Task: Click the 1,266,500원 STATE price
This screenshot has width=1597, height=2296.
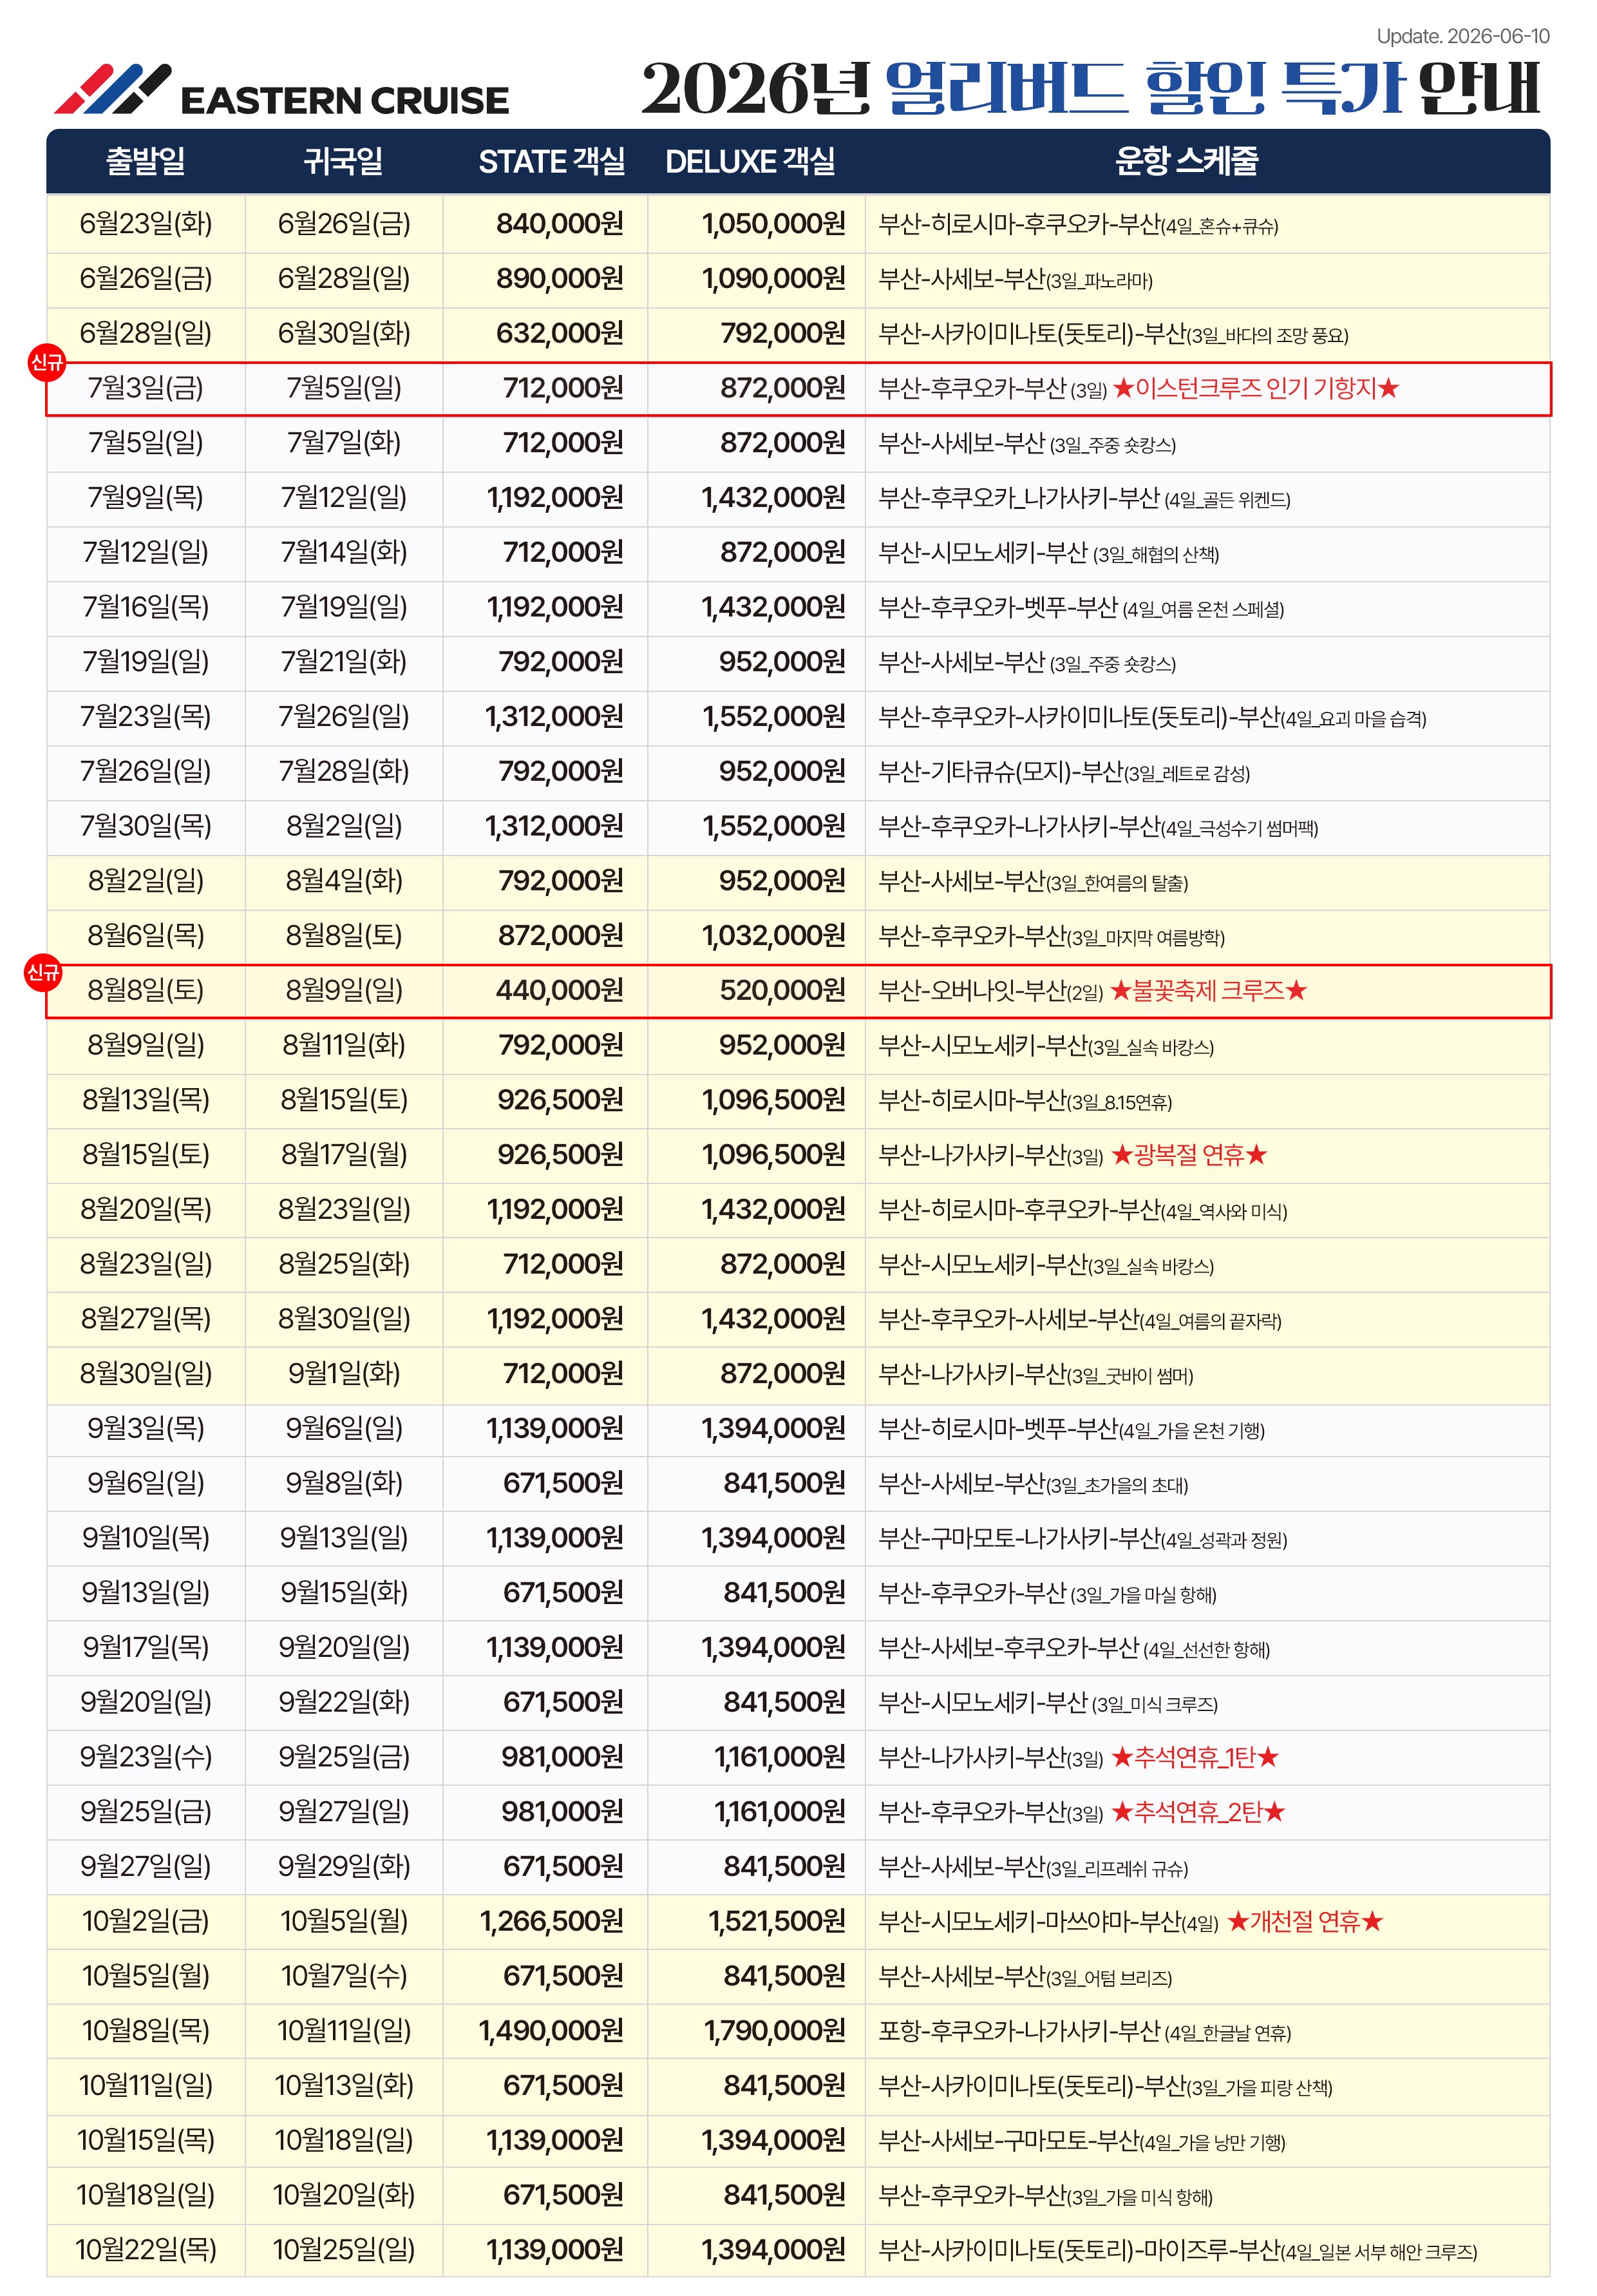Action: [552, 1922]
